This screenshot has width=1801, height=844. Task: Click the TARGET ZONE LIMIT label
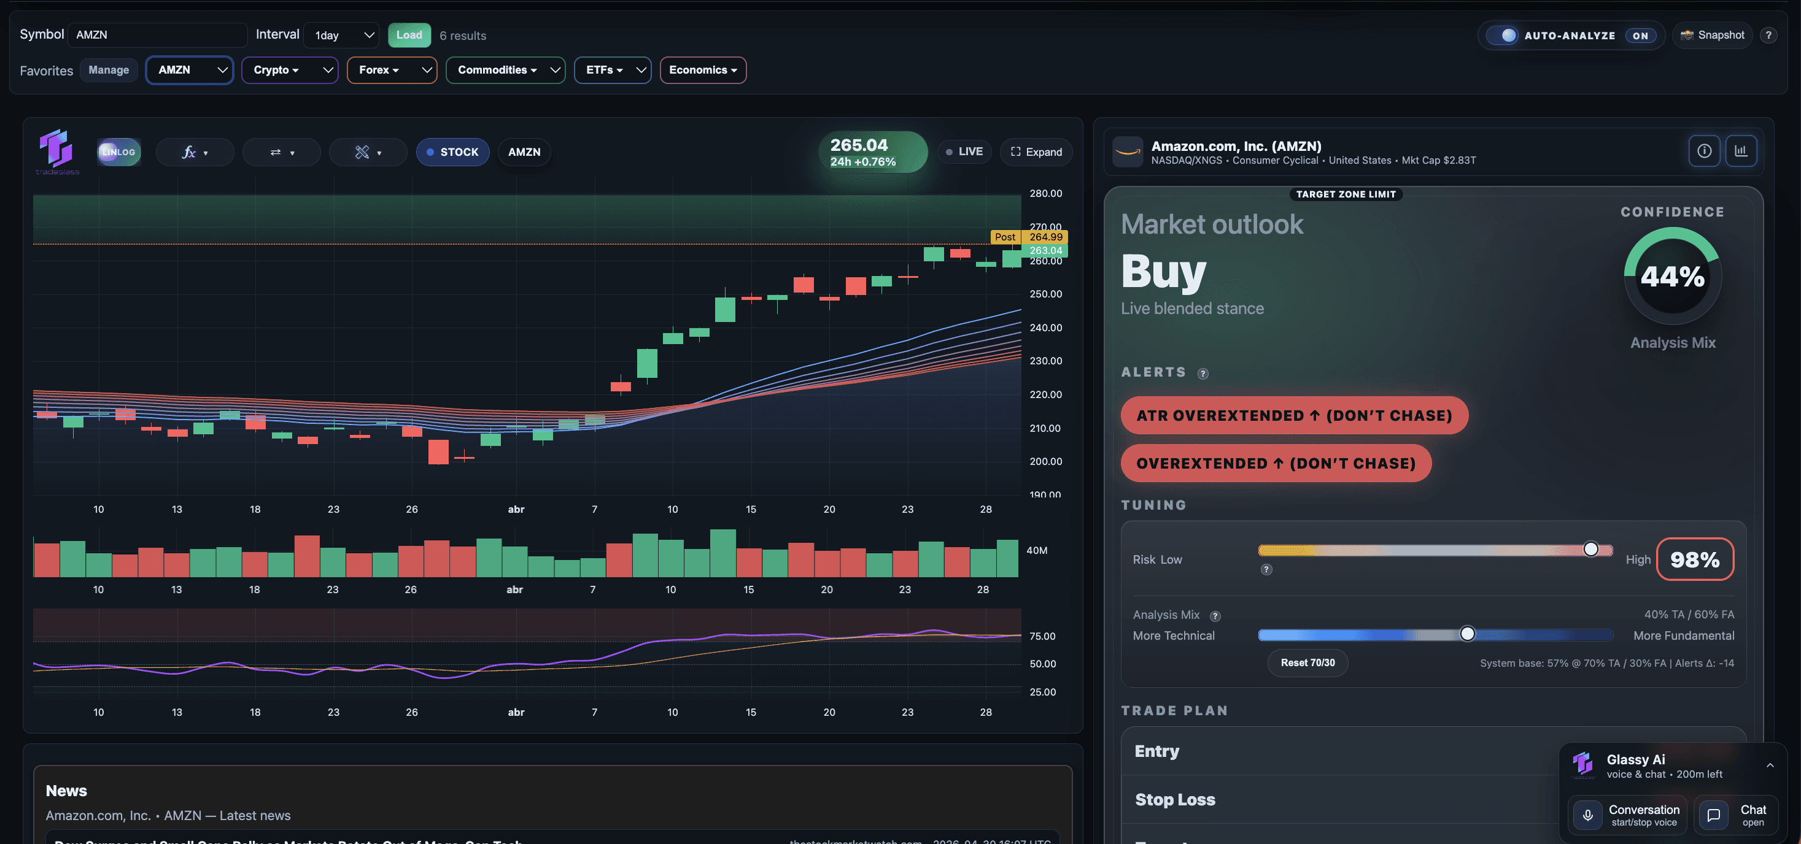pyautogui.click(x=1346, y=194)
